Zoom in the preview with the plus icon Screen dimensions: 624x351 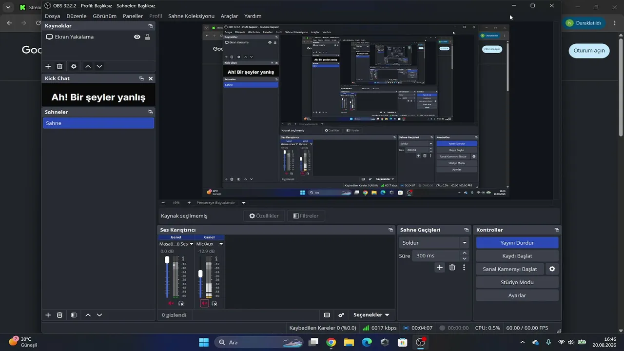click(189, 203)
